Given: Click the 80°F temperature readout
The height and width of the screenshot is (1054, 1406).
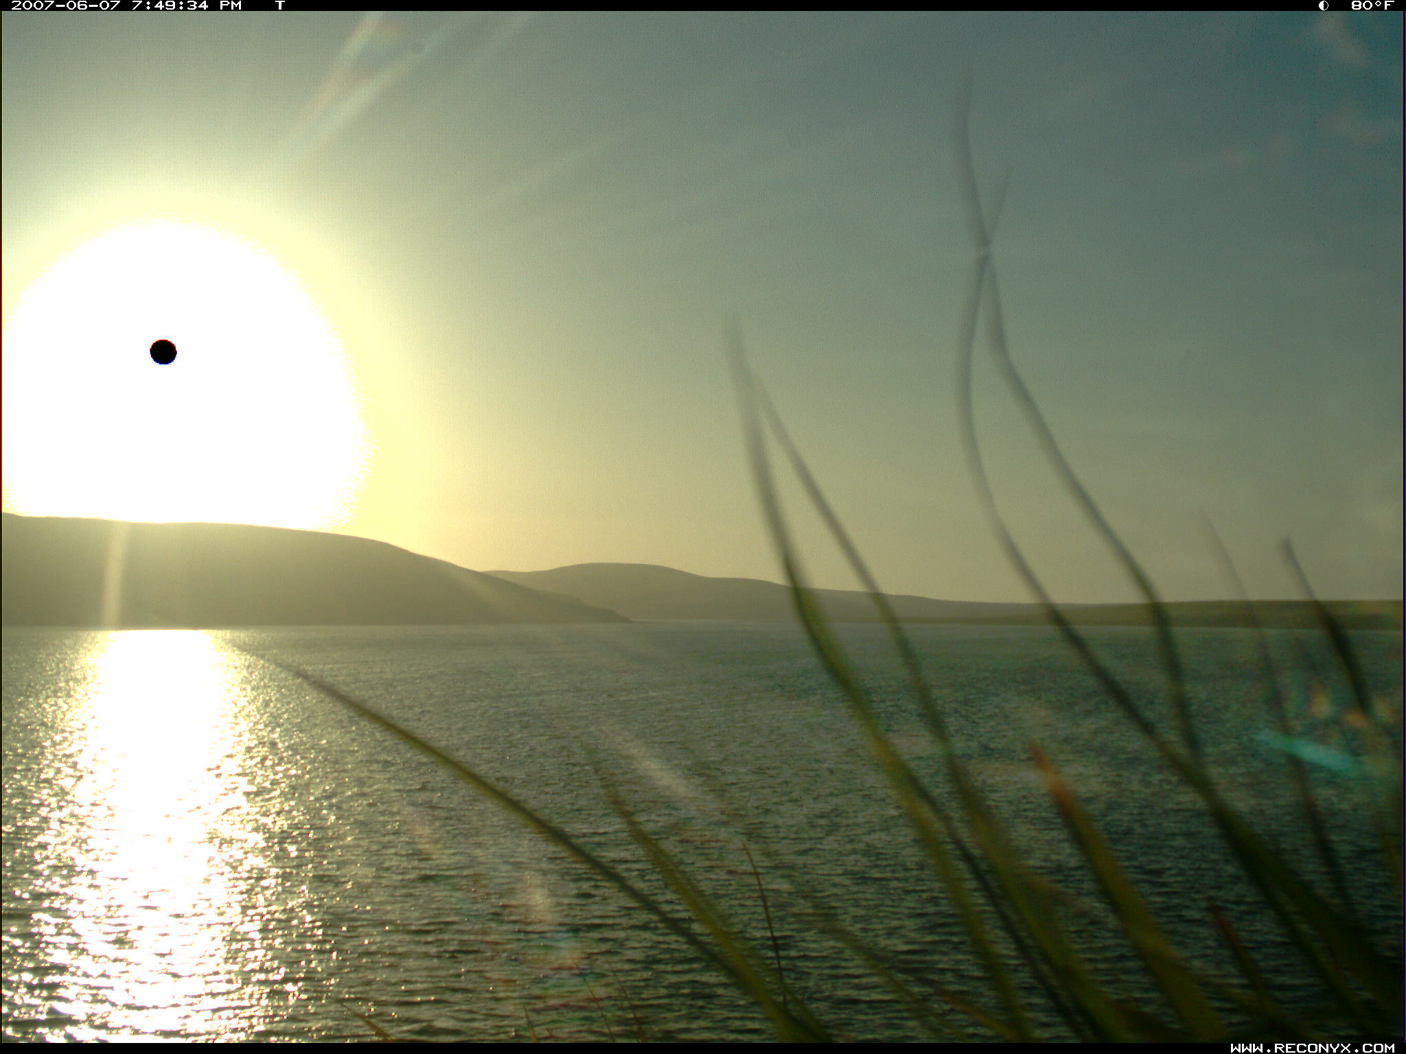Looking at the screenshot, I should click(1372, 5).
